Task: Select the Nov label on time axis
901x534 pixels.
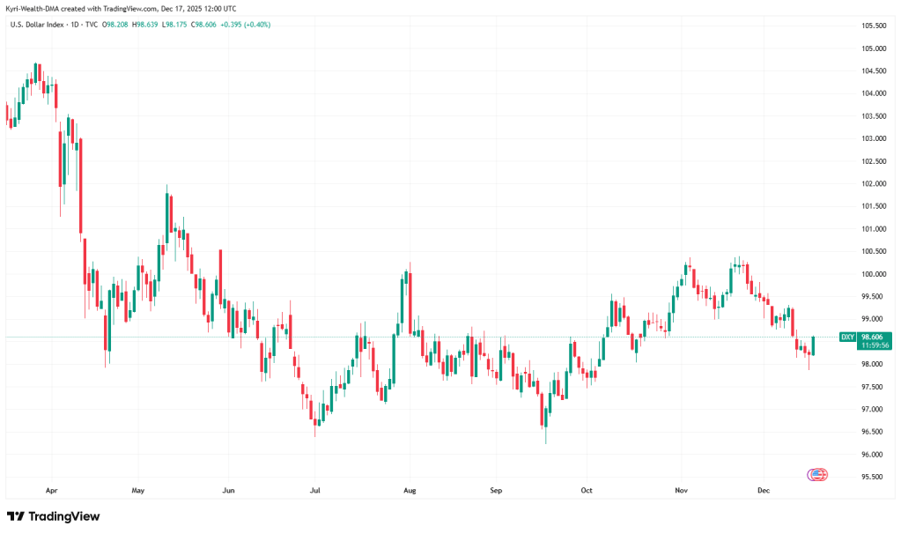Action: (x=681, y=487)
